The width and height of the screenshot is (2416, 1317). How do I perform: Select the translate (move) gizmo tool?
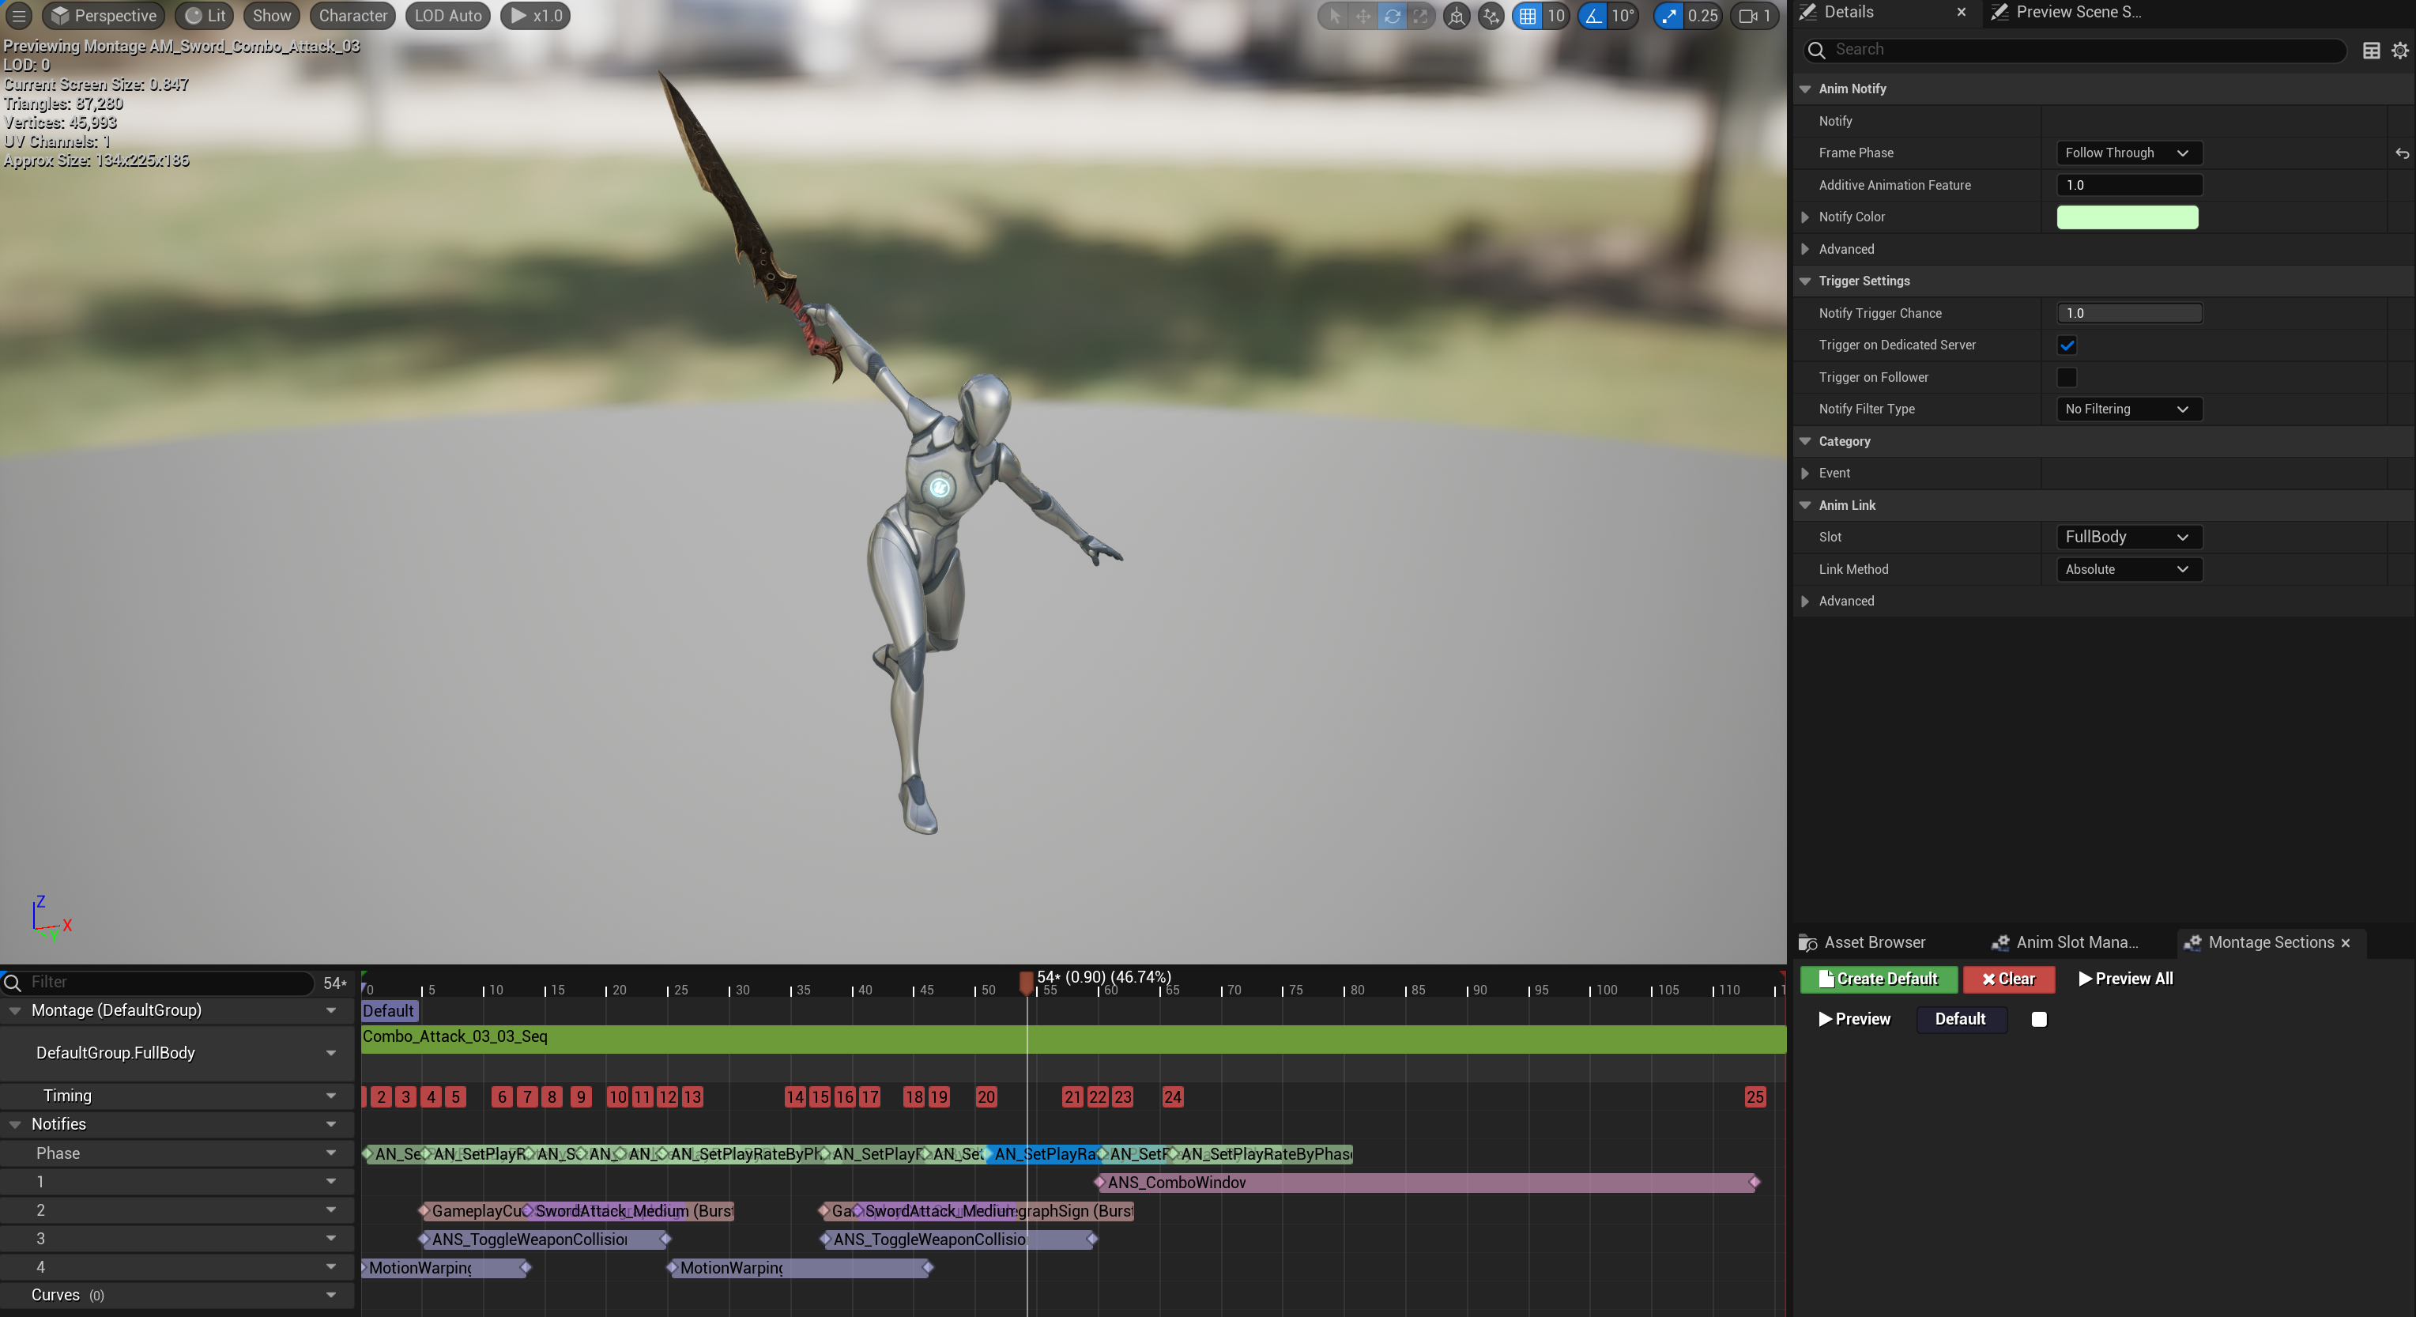(1363, 16)
